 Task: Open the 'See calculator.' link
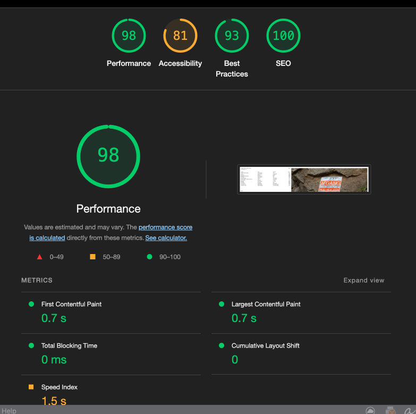pyautogui.click(x=166, y=238)
